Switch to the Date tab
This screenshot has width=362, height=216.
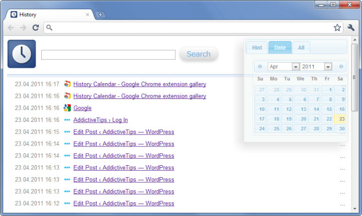click(x=280, y=48)
